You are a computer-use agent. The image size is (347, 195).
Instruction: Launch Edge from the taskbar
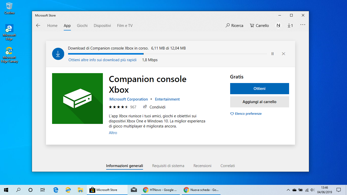[x=56, y=190]
